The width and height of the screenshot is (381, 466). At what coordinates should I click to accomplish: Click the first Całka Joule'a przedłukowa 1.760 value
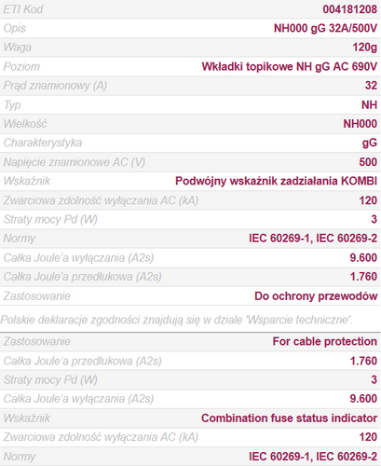(363, 277)
